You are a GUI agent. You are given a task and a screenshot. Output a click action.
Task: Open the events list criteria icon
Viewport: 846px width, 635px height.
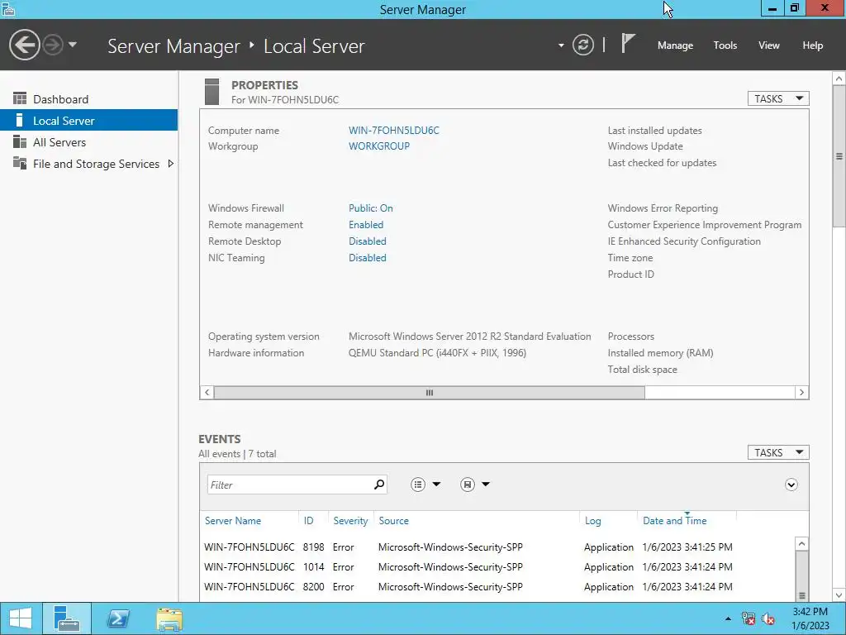(418, 485)
